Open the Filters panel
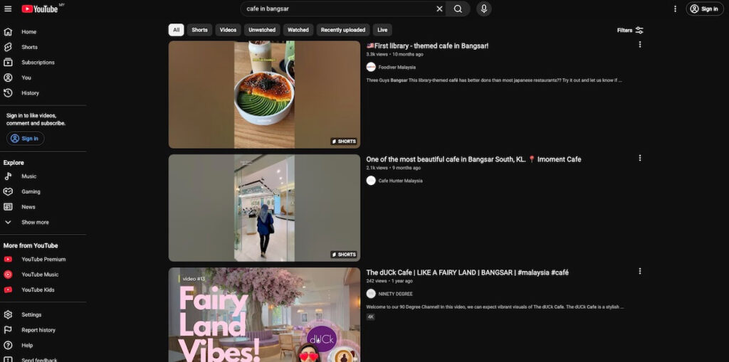 tap(630, 30)
